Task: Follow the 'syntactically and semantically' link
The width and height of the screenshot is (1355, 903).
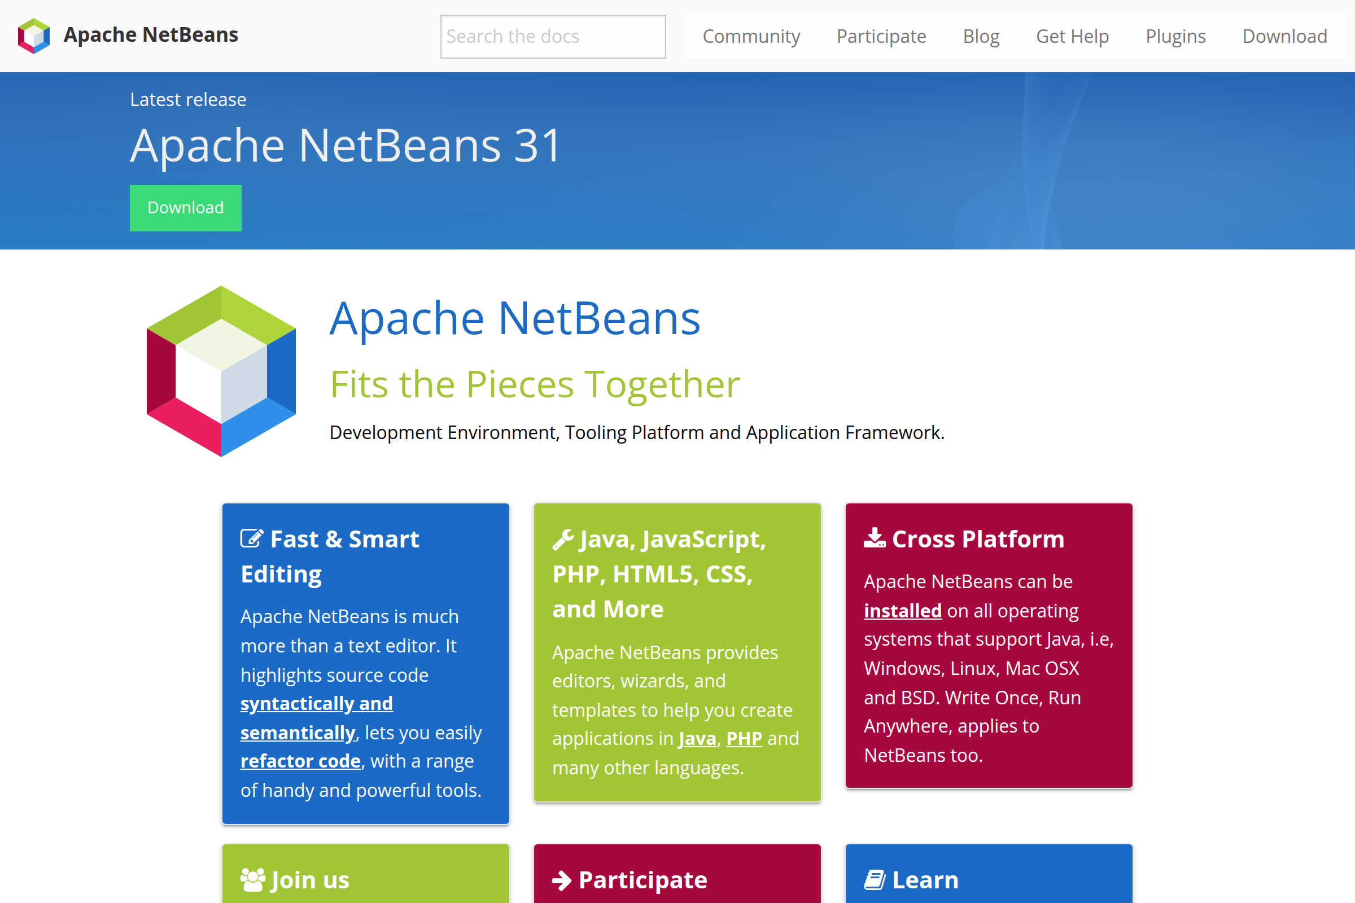Action: pos(316,717)
